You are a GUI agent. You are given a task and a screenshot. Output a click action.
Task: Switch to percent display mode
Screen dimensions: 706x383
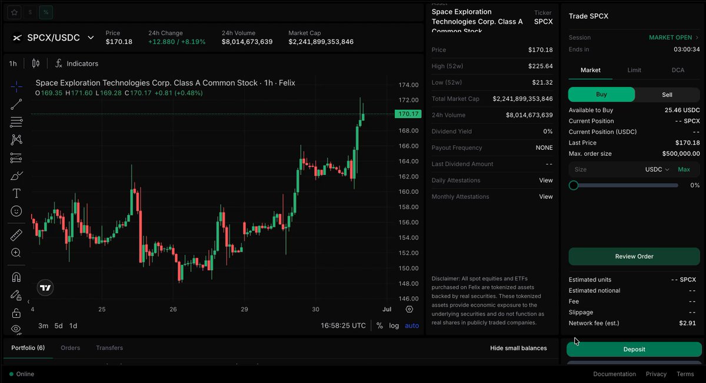point(46,12)
